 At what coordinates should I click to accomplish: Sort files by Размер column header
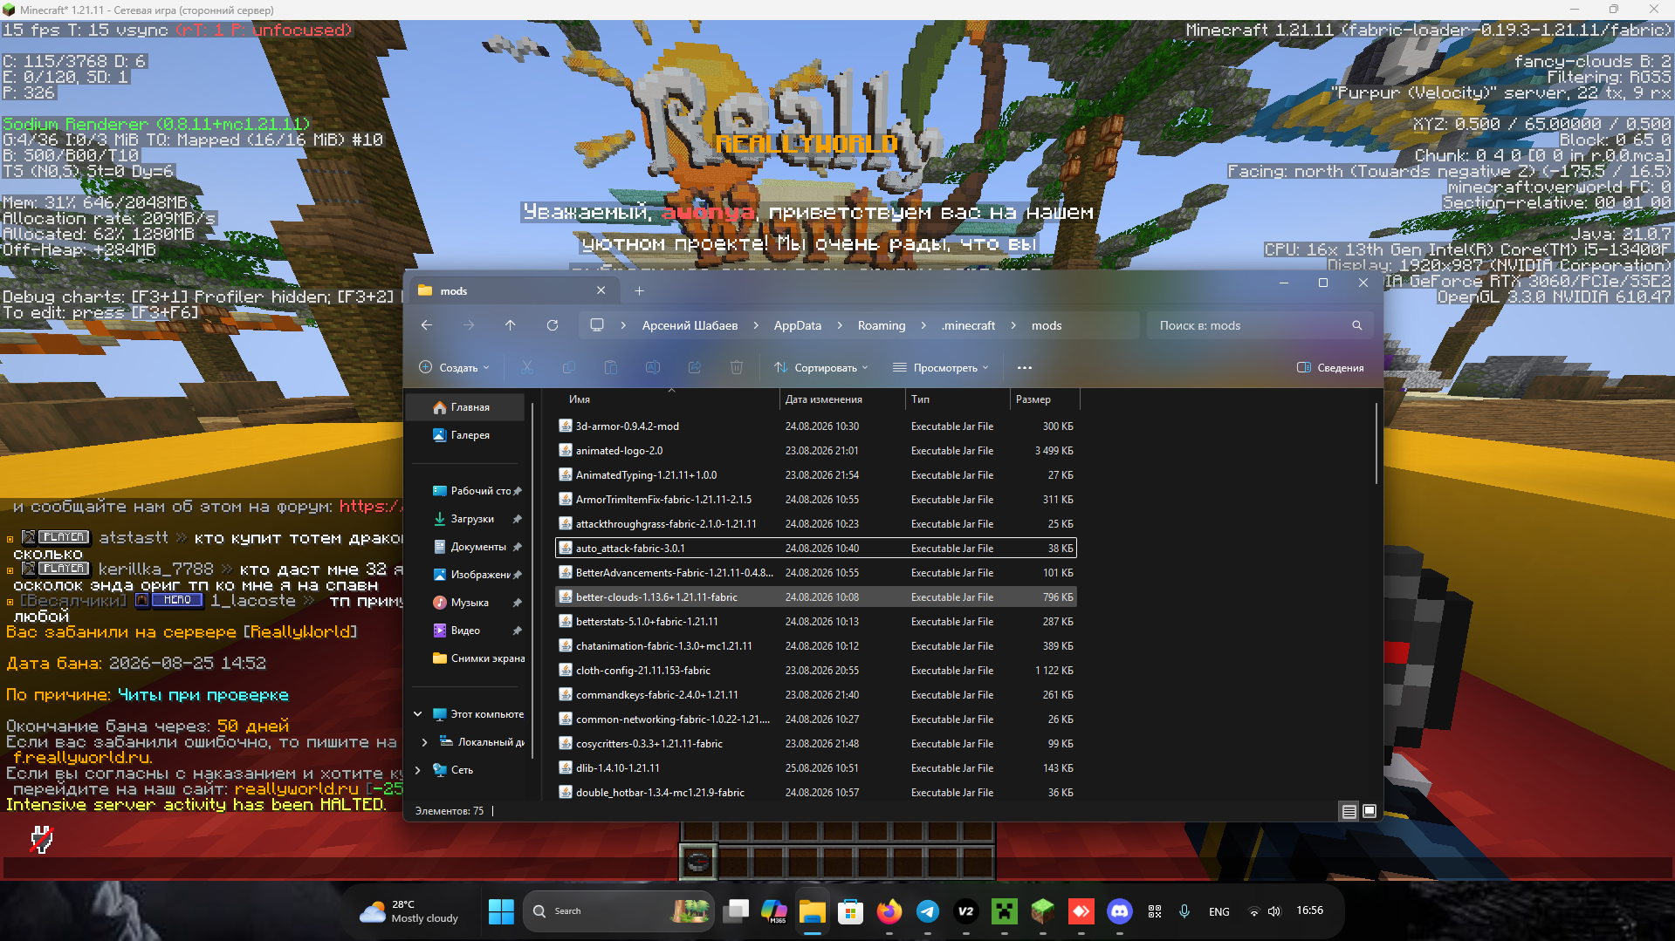pos(1045,399)
